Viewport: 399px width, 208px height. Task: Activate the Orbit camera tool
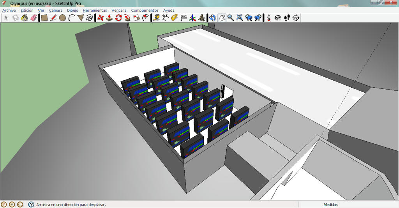pos(213,18)
